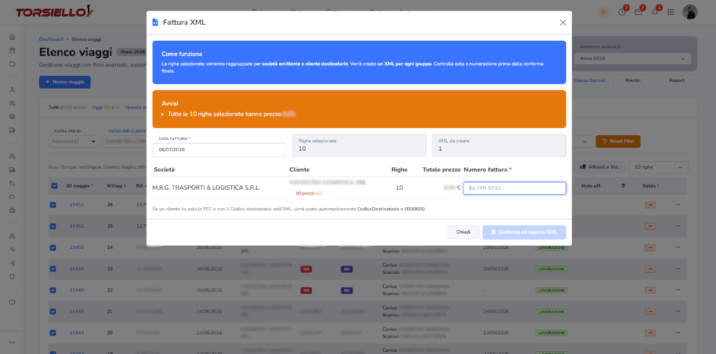Open the Rientri tab button

tap(633, 80)
